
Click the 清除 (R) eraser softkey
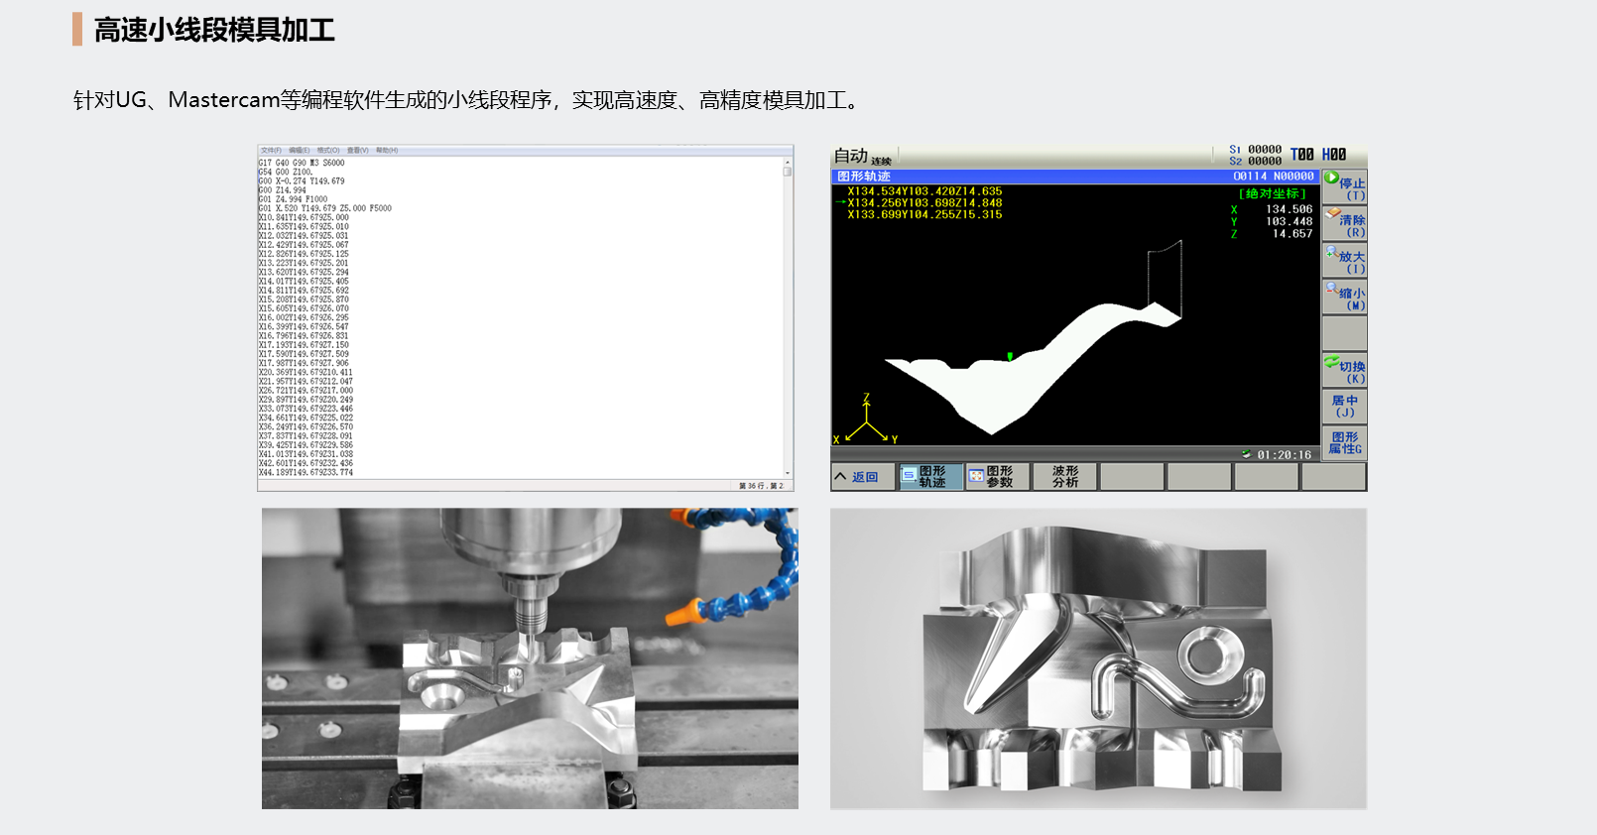pos(1344,225)
